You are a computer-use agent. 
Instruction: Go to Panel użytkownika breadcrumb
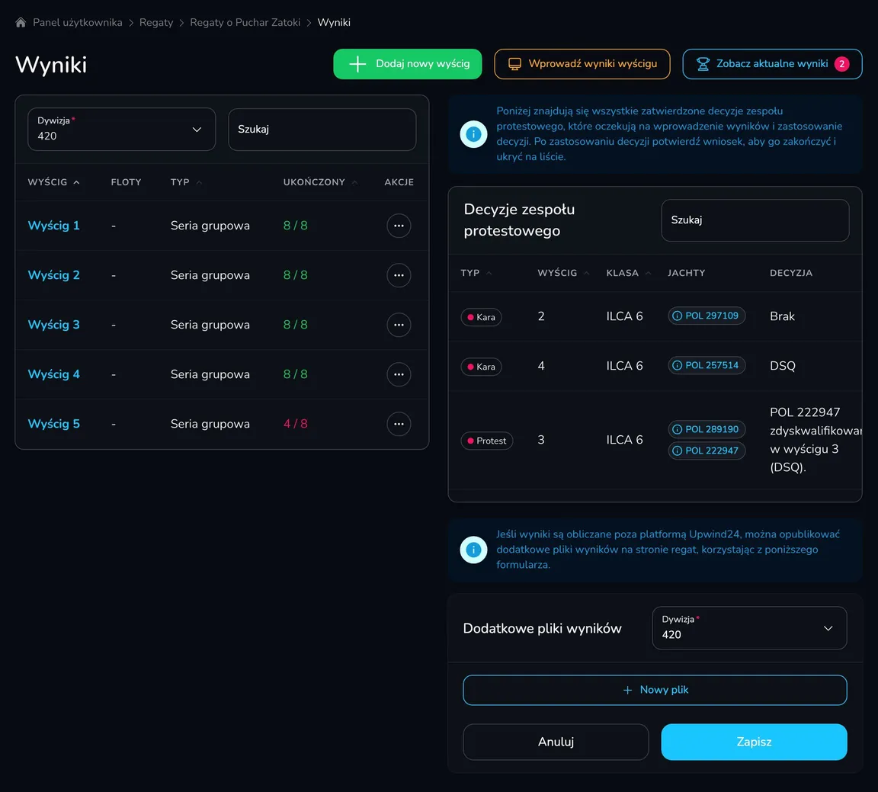(x=77, y=22)
